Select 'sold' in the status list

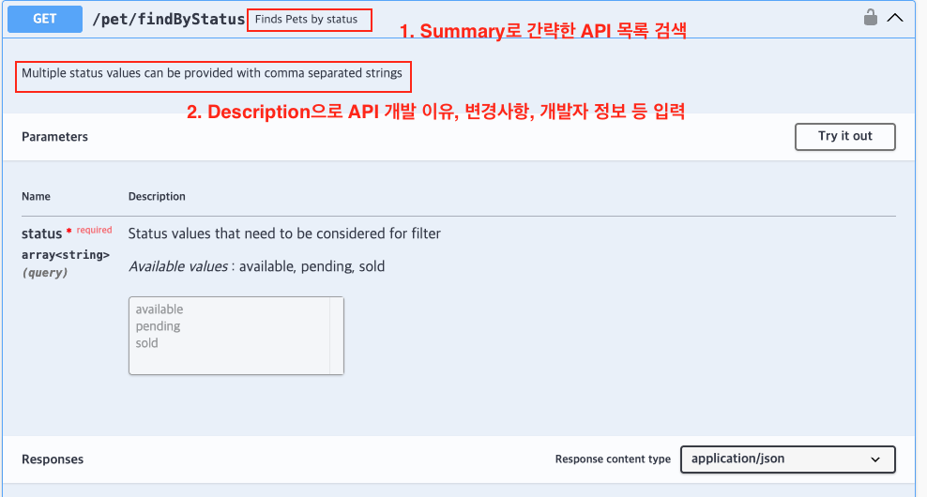[146, 343]
